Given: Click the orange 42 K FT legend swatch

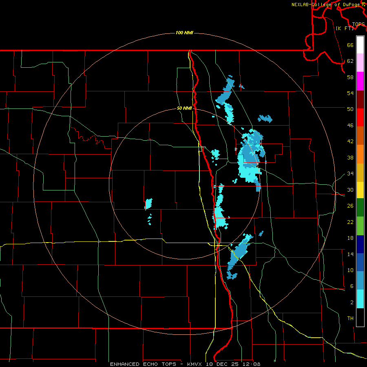Looking at the screenshot, I should click(360, 154).
